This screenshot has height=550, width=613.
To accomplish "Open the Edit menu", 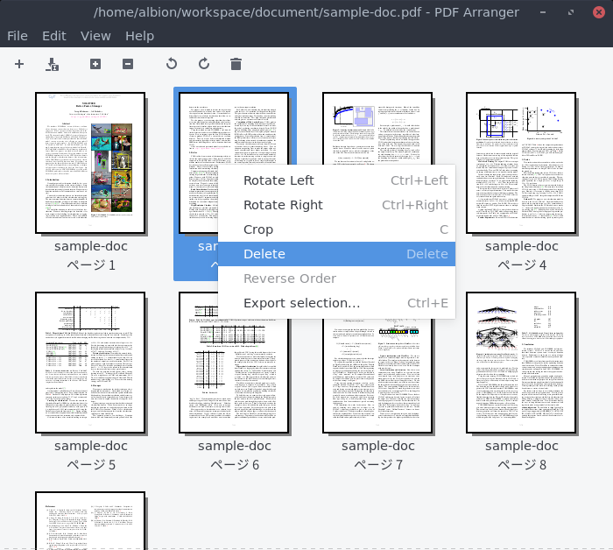I will (x=54, y=36).
